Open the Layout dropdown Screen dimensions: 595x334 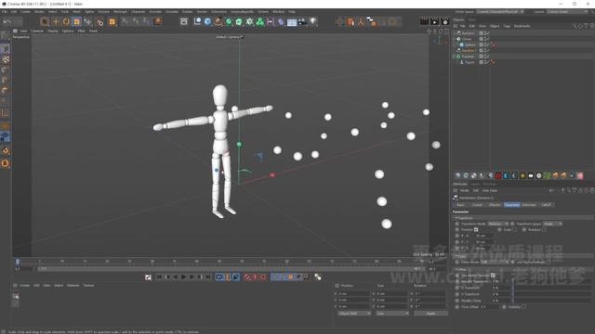pyautogui.click(x=568, y=12)
